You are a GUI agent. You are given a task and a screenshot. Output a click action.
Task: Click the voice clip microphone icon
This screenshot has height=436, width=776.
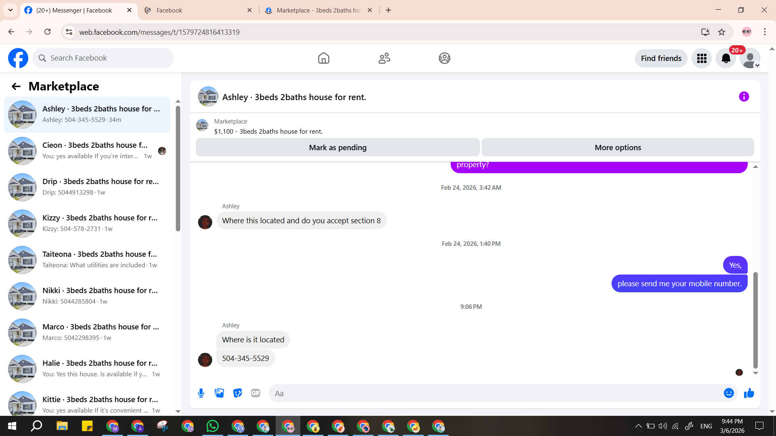tap(201, 393)
